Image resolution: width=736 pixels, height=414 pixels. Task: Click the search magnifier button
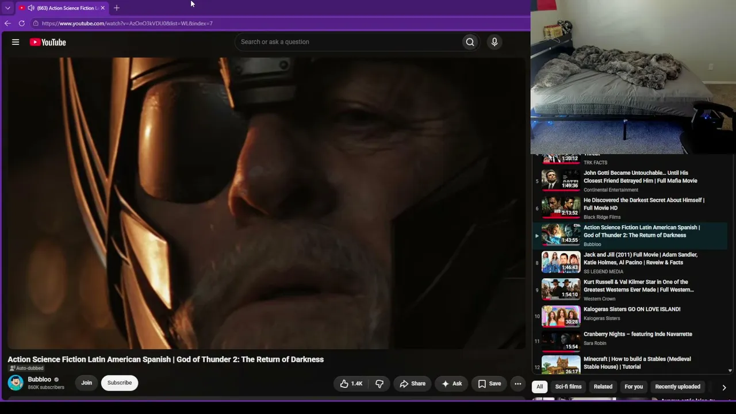pyautogui.click(x=470, y=42)
